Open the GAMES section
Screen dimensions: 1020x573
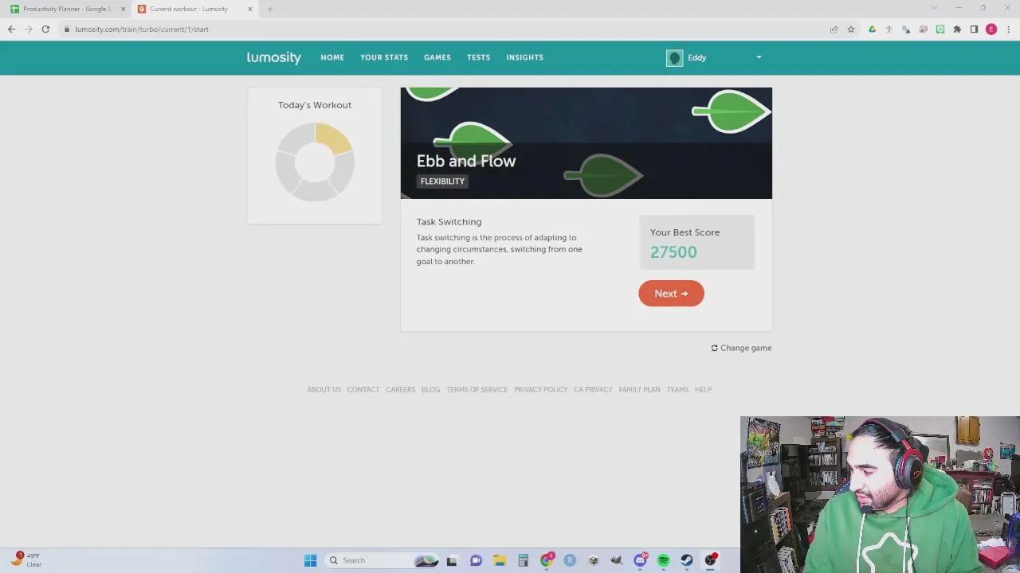pyautogui.click(x=437, y=57)
